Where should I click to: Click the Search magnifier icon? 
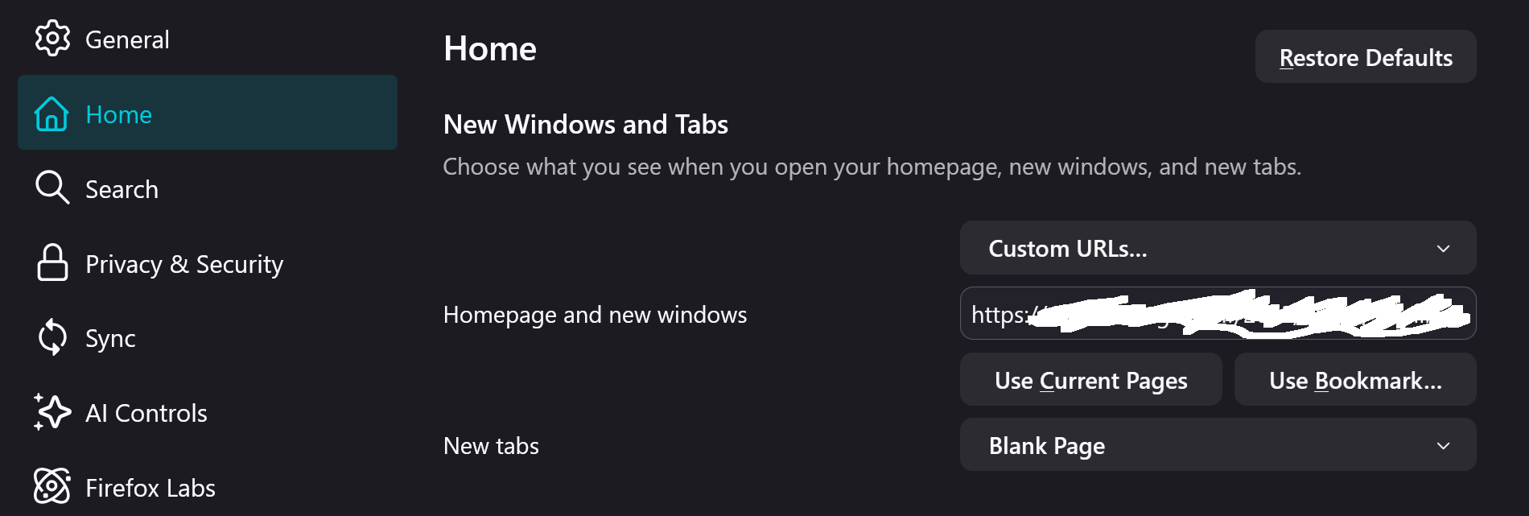tap(52, 188)
